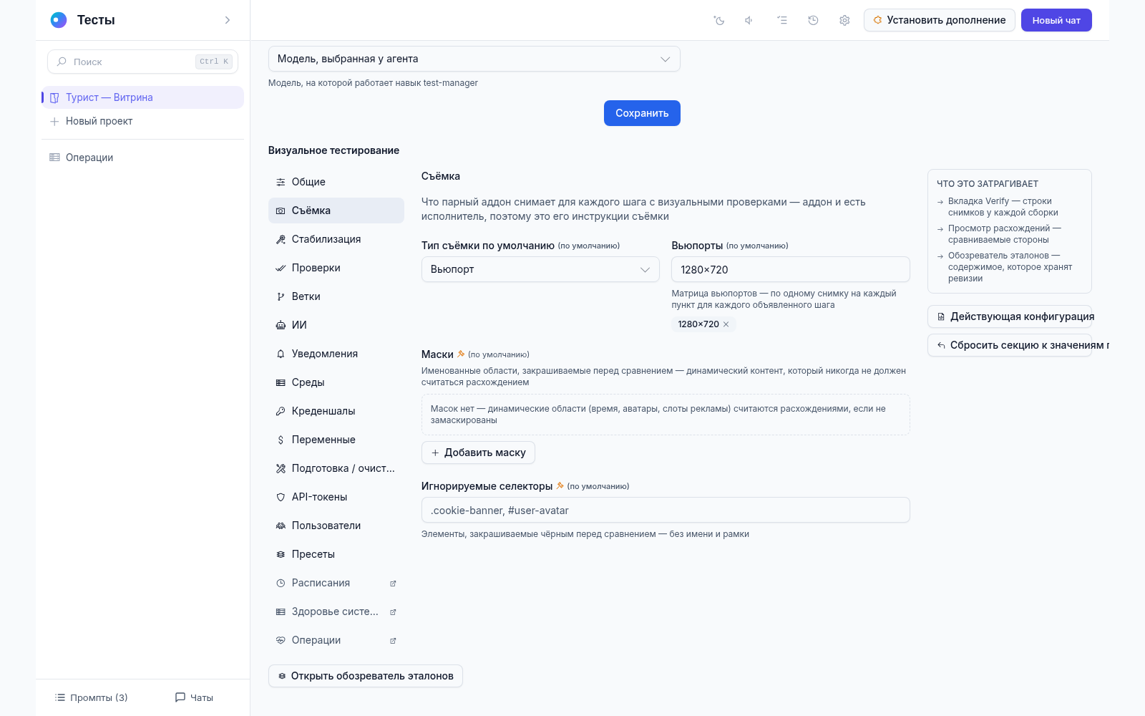Expand Тип съёмки Вьюпорт dropdown
Viewport: 1145px width, 716px height.
pyautogui.click(x=540, y=269)
